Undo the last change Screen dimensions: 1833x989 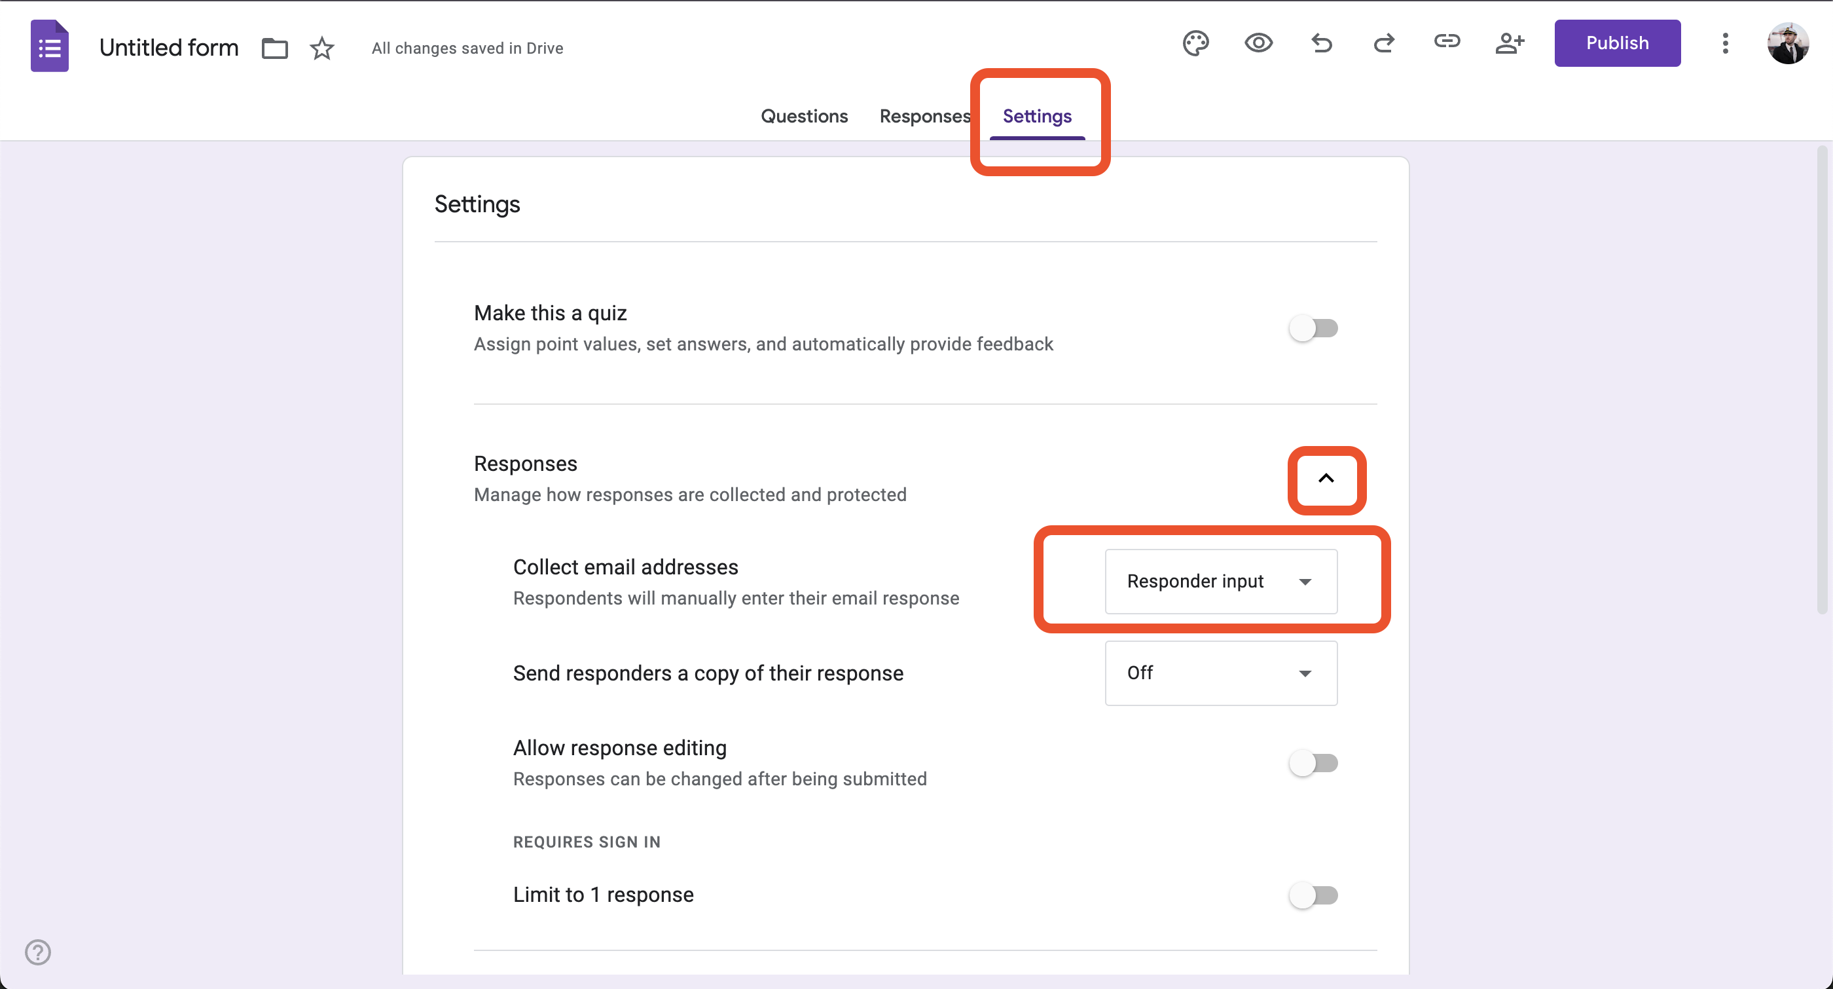[x=1320, y=43]
